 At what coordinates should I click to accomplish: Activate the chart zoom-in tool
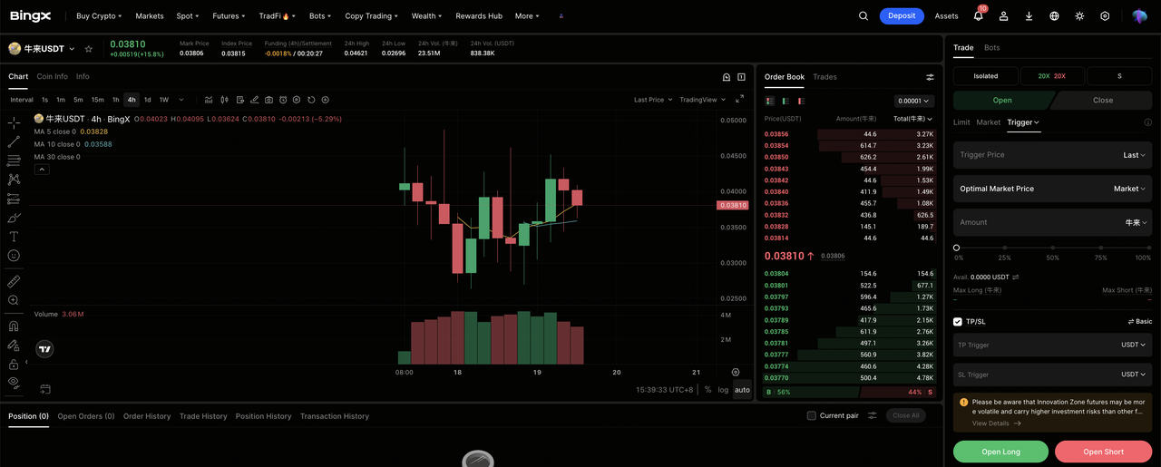pos(14,300)
